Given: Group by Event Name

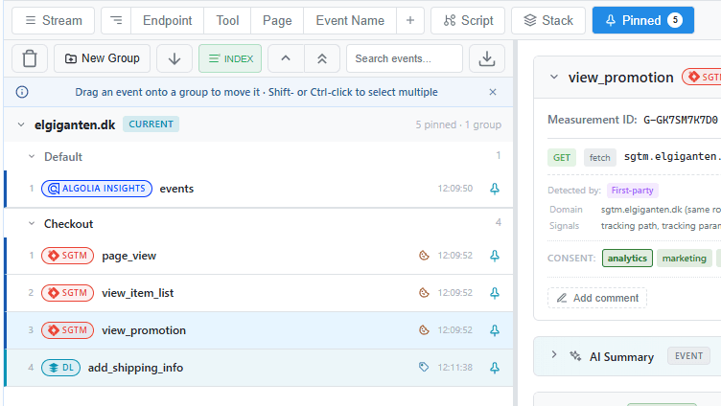Looking at the screenshot, I should [350, 21].
